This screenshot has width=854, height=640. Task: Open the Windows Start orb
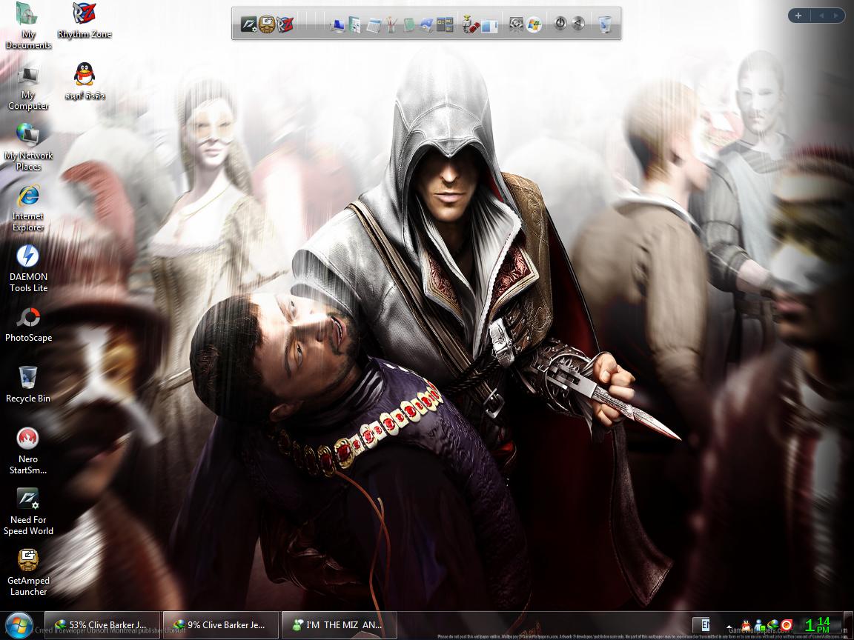point(19,625)
